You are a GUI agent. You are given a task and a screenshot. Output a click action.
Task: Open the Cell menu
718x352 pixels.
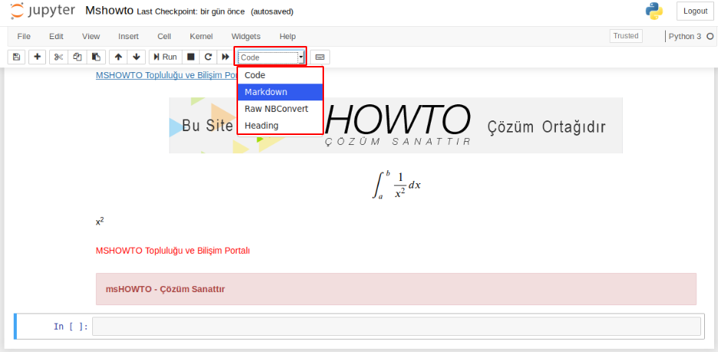pyautogui.click(x=164, y=37)
